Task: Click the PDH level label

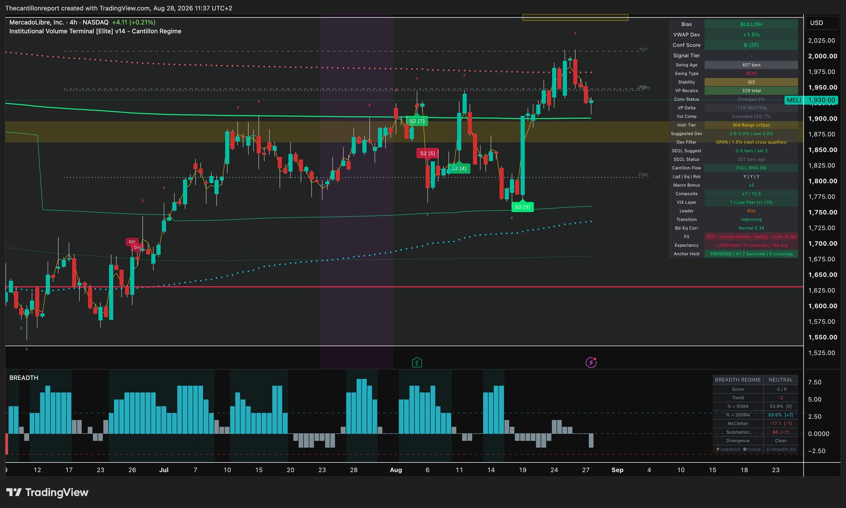Action: [643, 50]
